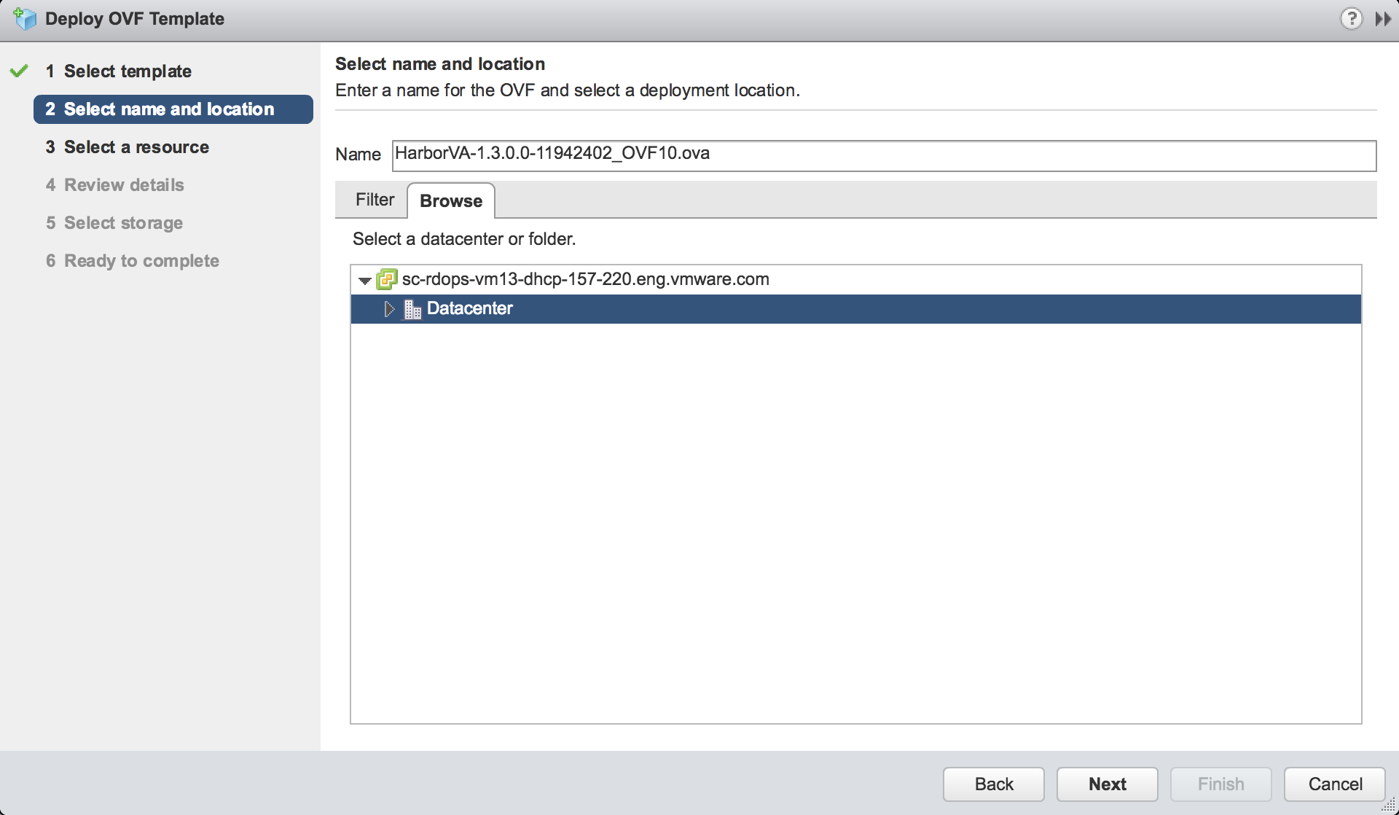Click the expand arrows icon top-right

tap(1384, 18)
